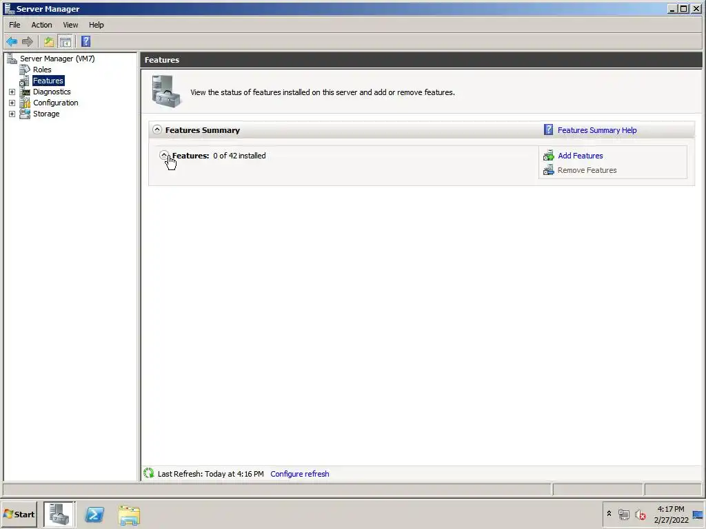The image size is (706, 529).
Task: Click the Roles node icon in the tree
Action: [24, 70]
